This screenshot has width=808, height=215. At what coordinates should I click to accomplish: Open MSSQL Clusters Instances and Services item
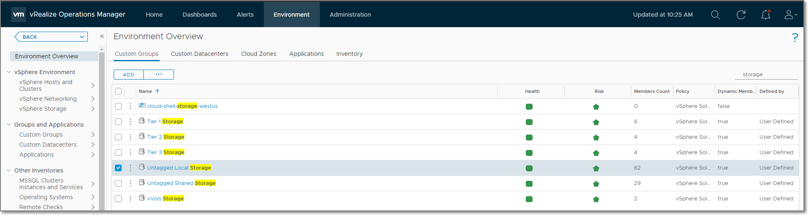pyautogui.click(x=51, y=184)
